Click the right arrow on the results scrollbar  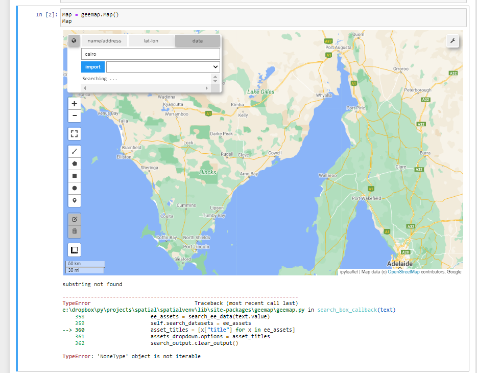(206, 88)
